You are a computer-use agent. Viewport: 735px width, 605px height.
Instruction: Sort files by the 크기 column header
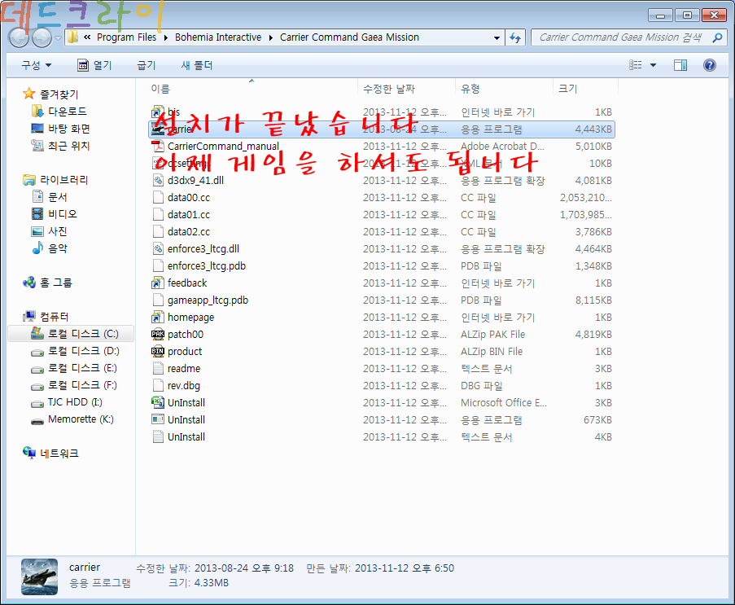pyautogui.click(x=567, y=88)
